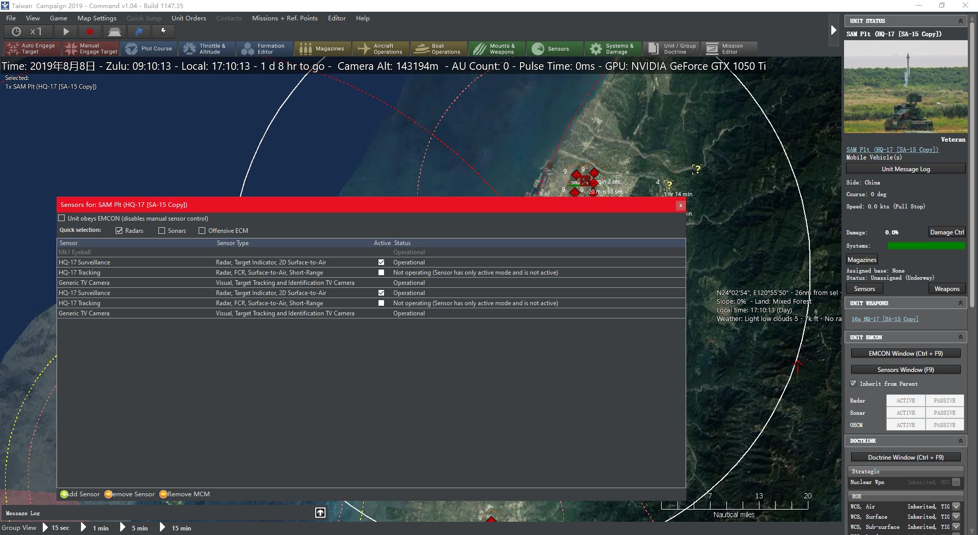This screenshot has height=535, width=978.
Task: Open Missions + Ref. Points menu
Action: pyautogui.click(x=285, y=18)
